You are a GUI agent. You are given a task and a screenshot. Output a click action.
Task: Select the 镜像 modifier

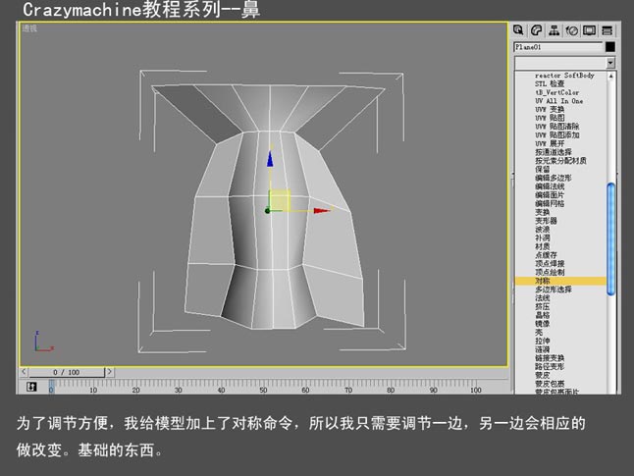[x=543, y=324]
